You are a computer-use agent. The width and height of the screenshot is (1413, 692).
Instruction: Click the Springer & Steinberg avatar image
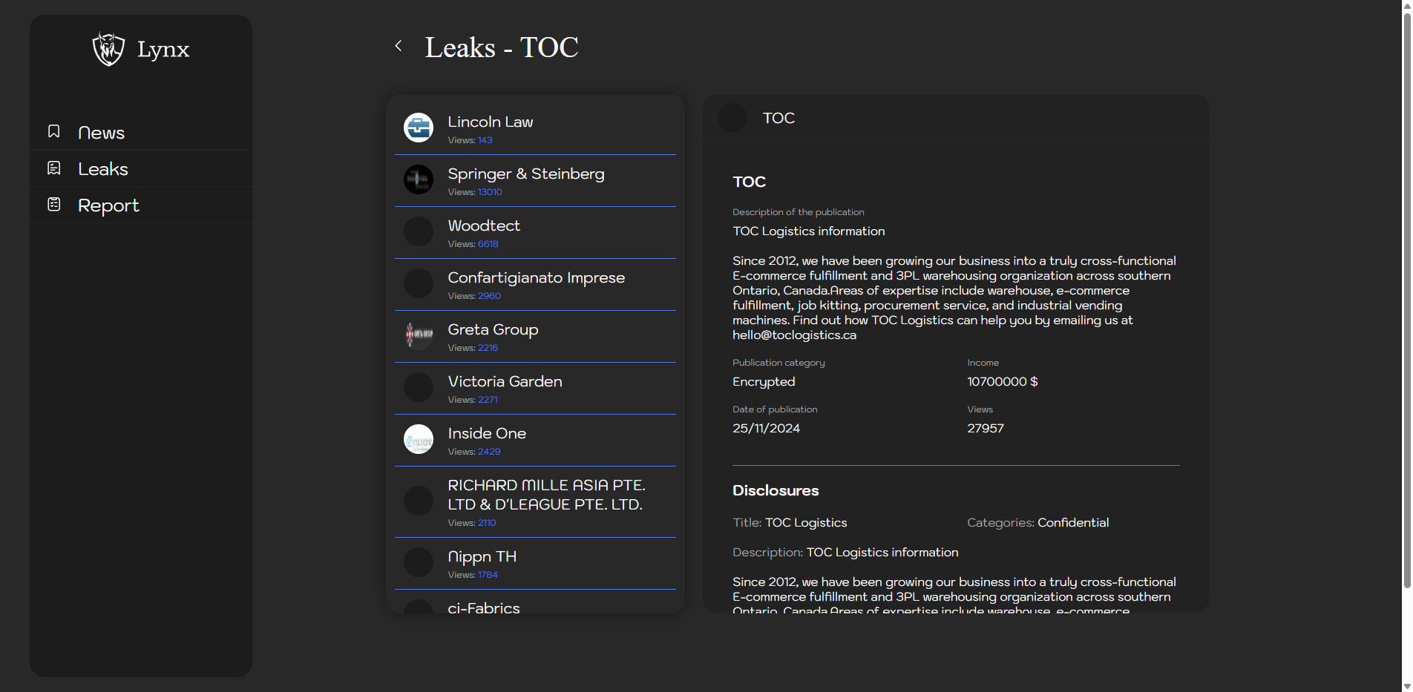[419, 179]
